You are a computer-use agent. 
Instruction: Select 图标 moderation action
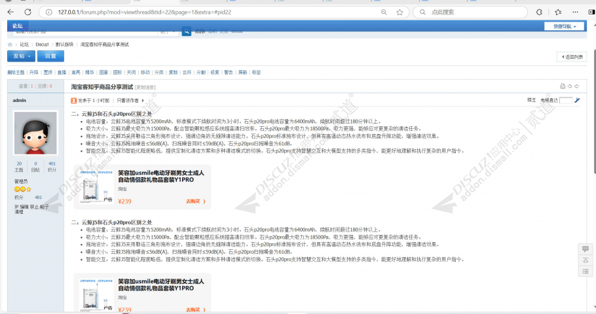point(117,72)
